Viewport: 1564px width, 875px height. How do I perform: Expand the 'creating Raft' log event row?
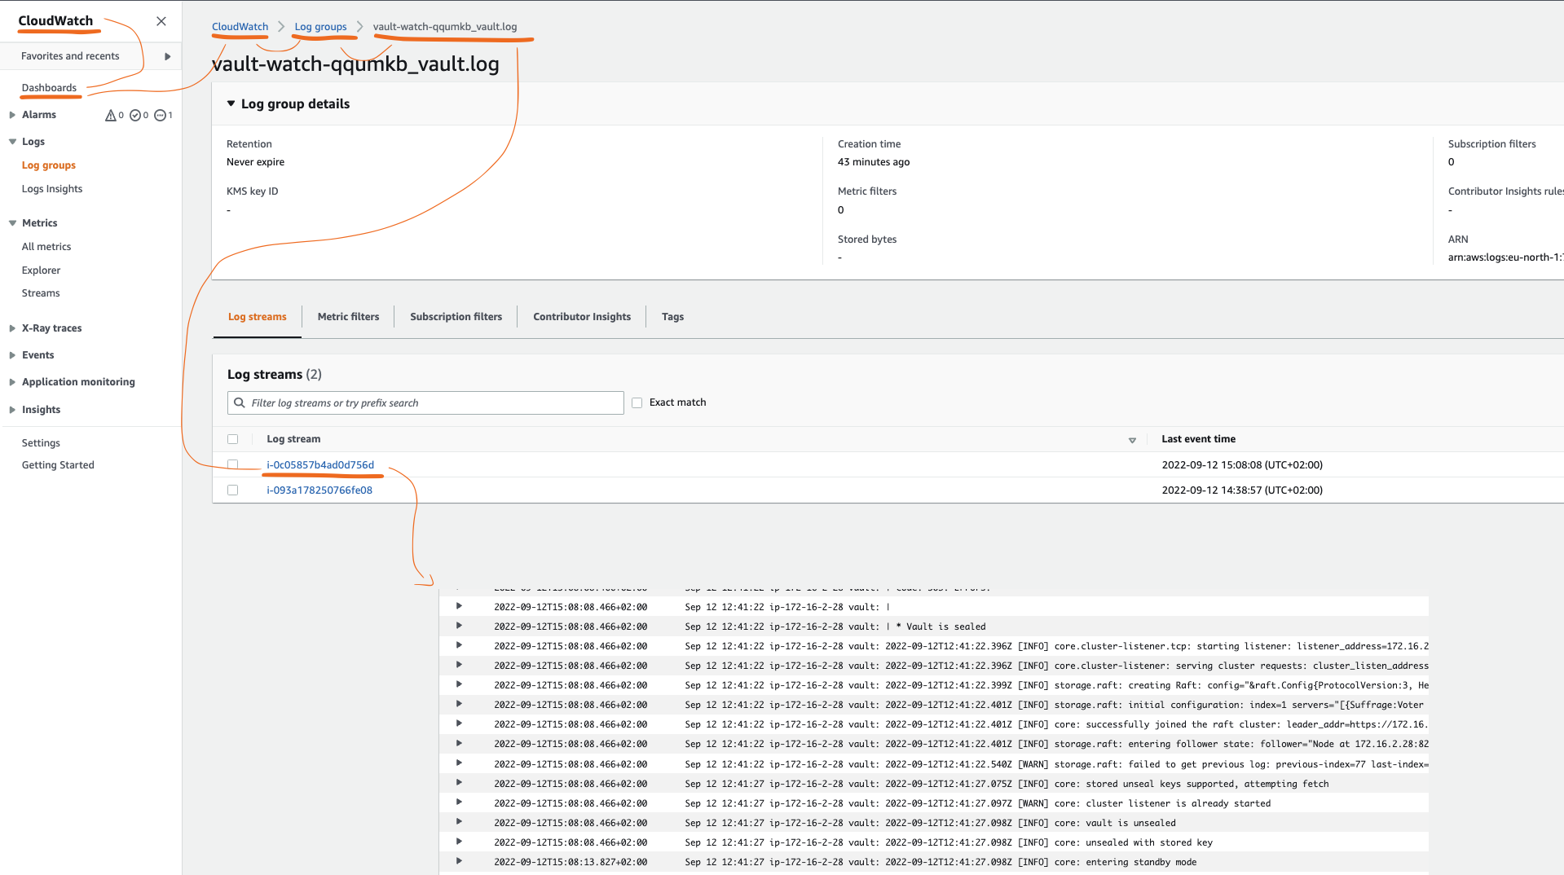459,684
